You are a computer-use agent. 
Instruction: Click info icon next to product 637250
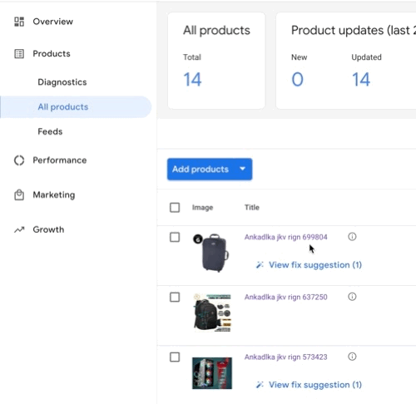click(352, 297)
